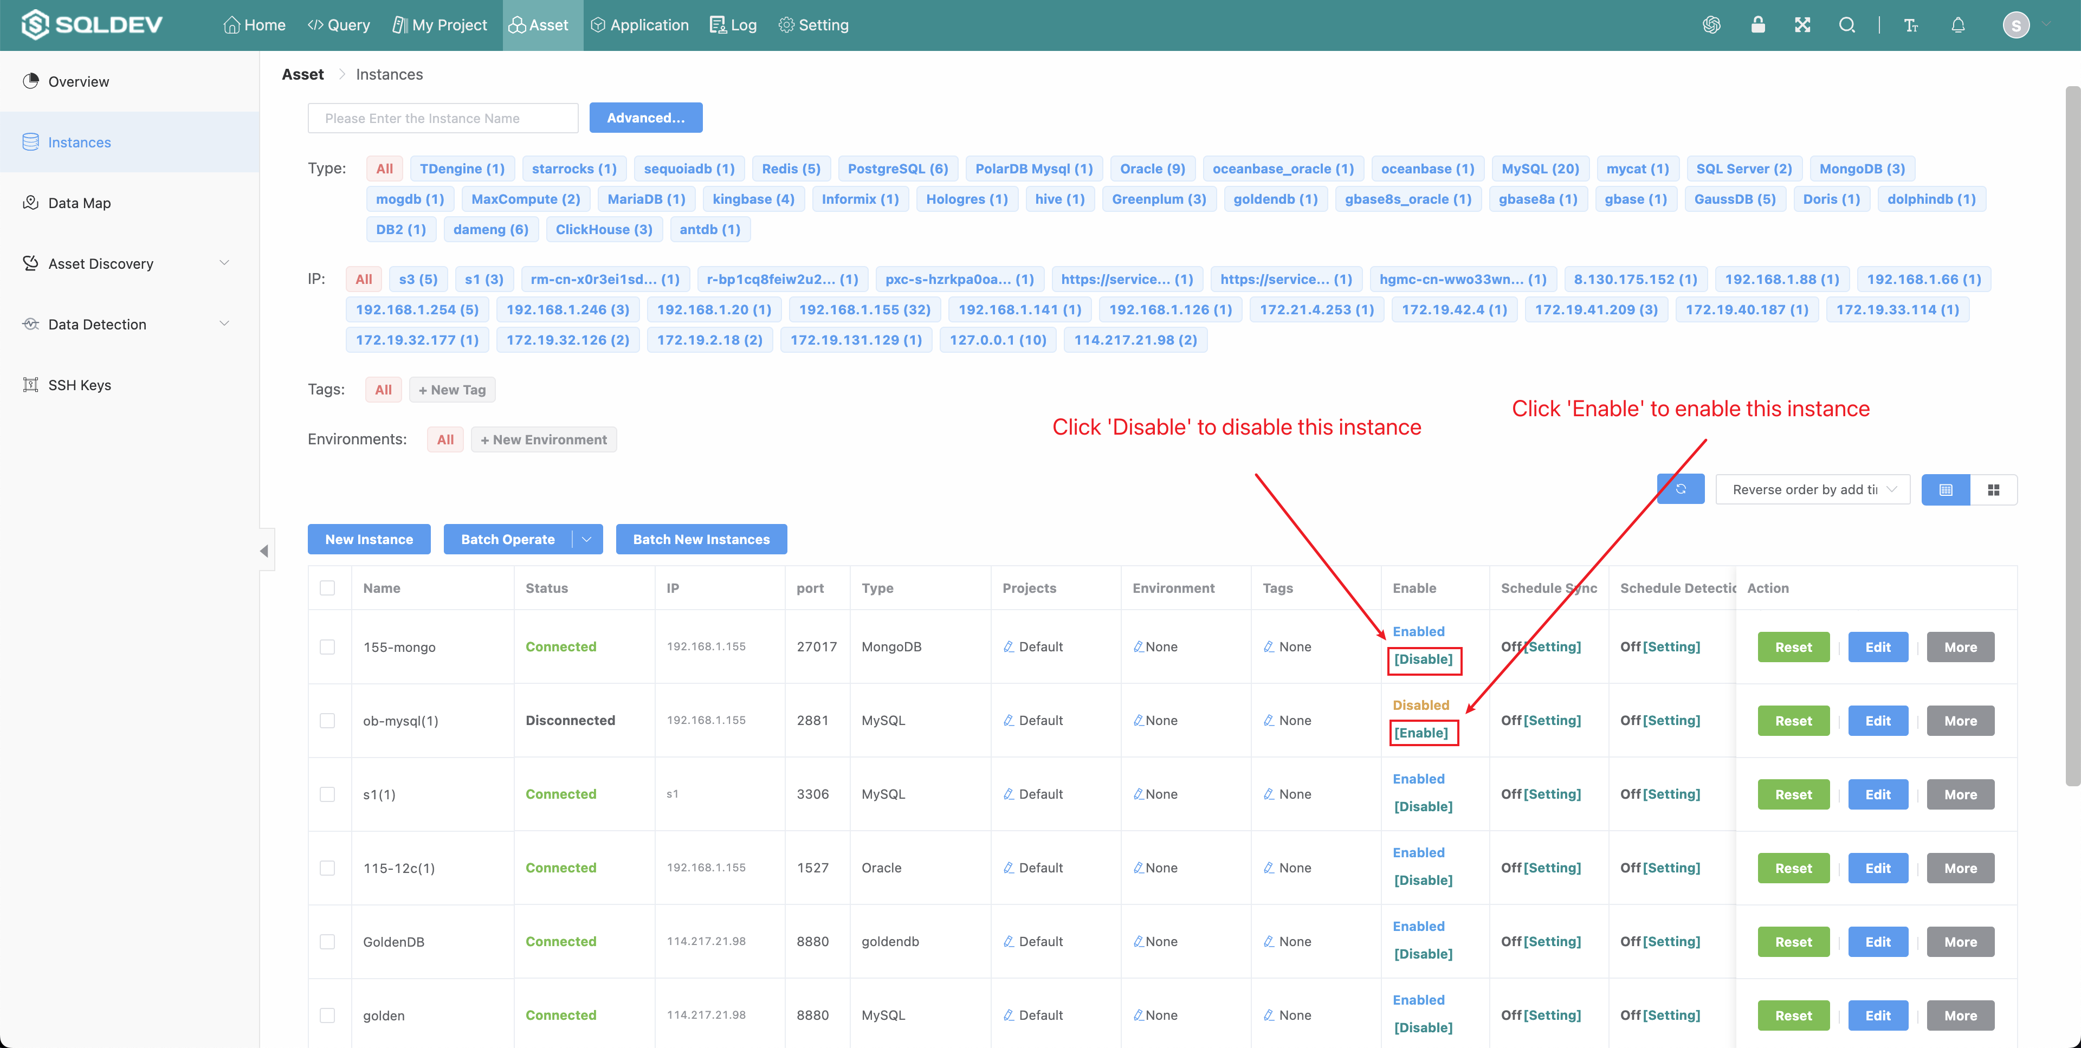Open SSH Keys in the sidebar
The image size is (2081, 1048).
130,385
